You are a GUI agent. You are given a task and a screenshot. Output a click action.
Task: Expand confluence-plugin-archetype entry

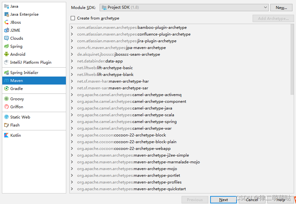coord(72,34)
